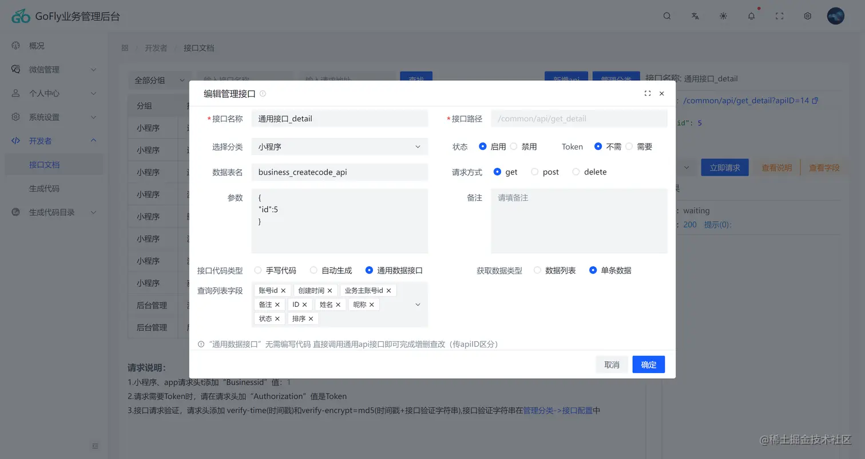Screen dimensions: 865x459
Task: Click the 微信管理 WeChat icon in sidebar
Action: coord(16,69)
